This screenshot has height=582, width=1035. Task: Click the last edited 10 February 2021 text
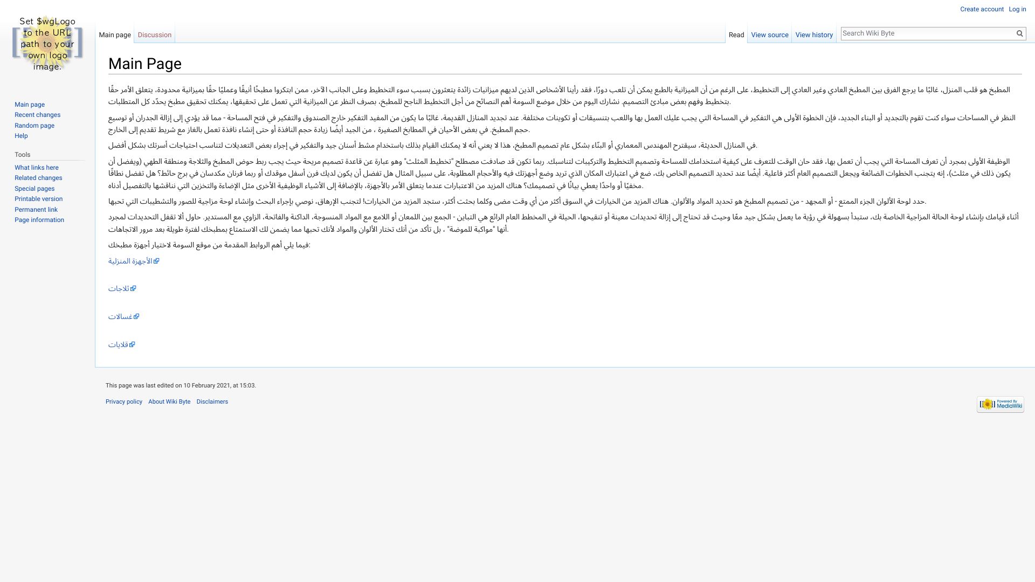click(181, 385)
